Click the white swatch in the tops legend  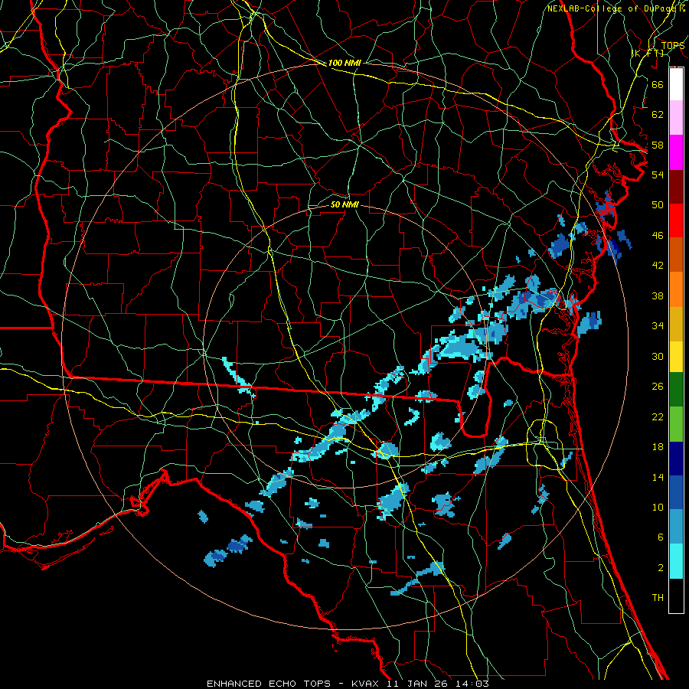[676, 84]
